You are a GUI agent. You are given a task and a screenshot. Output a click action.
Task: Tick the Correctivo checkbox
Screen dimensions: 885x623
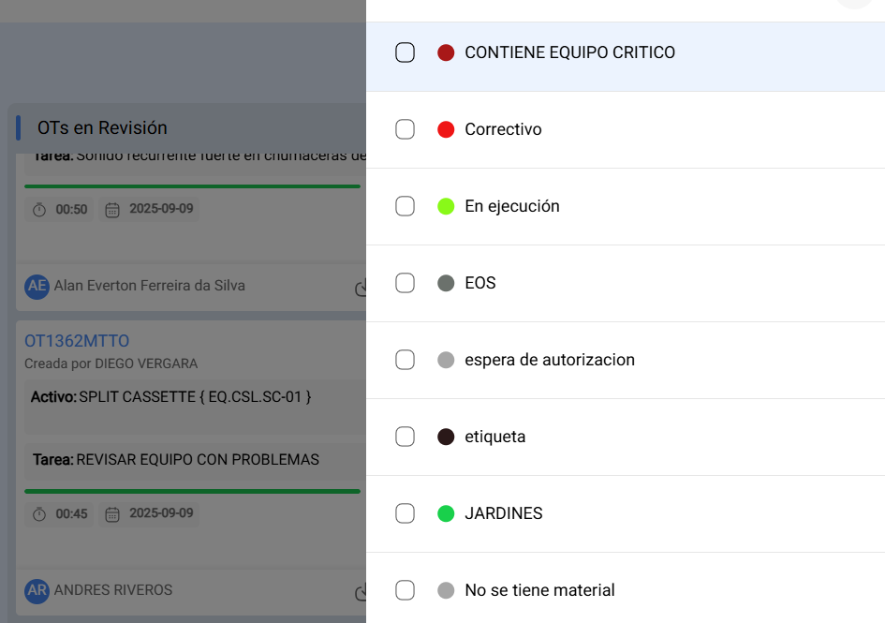pos(405,129)
